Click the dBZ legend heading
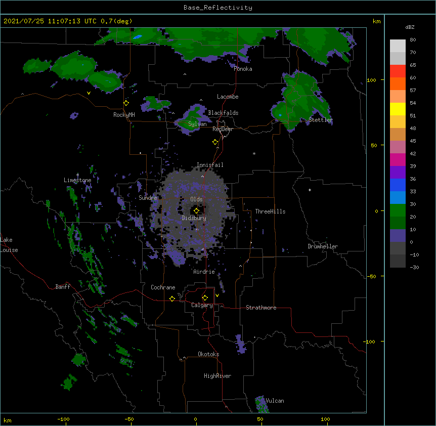 coord(410,27)
